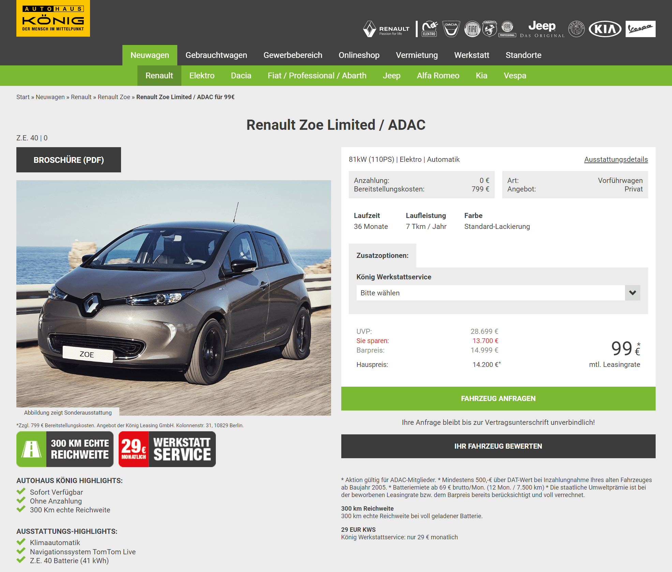Select the Dacia submenu item
Viewport: 672px width, 572px height.
point(241,76)
